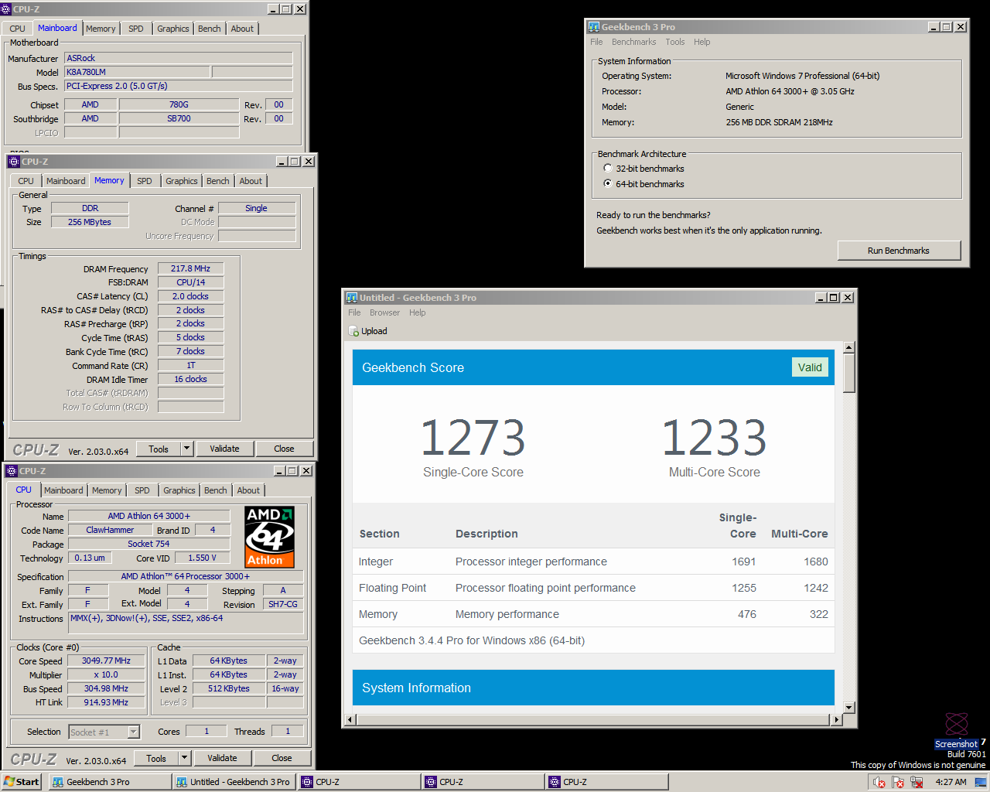Image resolution: width=990 pixels, height=792 pixels.
Task: Click the Valid badge in Geekbench Score
Action: point(810,367)
